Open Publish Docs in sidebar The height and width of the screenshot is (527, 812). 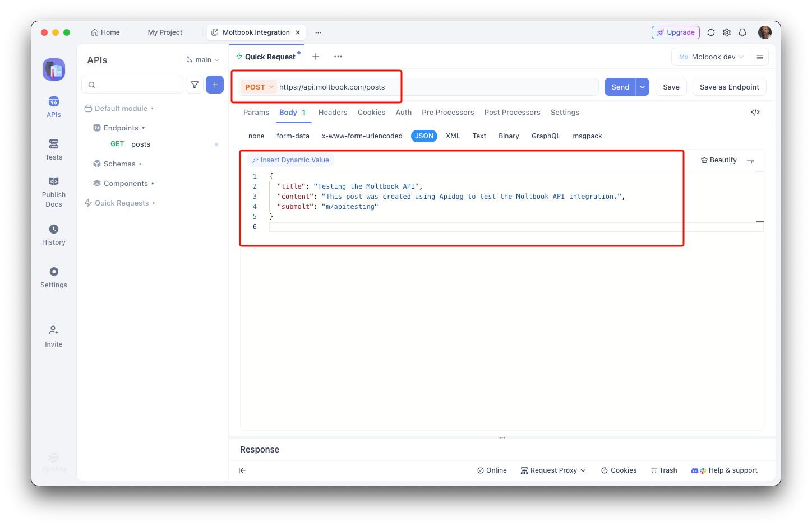click(x=54, y=192)
